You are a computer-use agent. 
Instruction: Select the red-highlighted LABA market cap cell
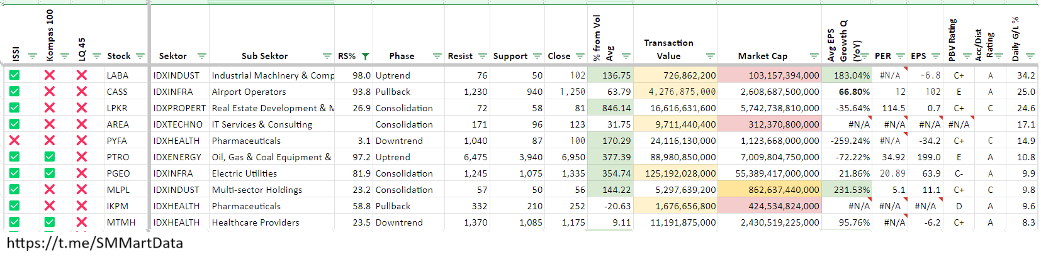pyautogui.click(x=769, y=75)
